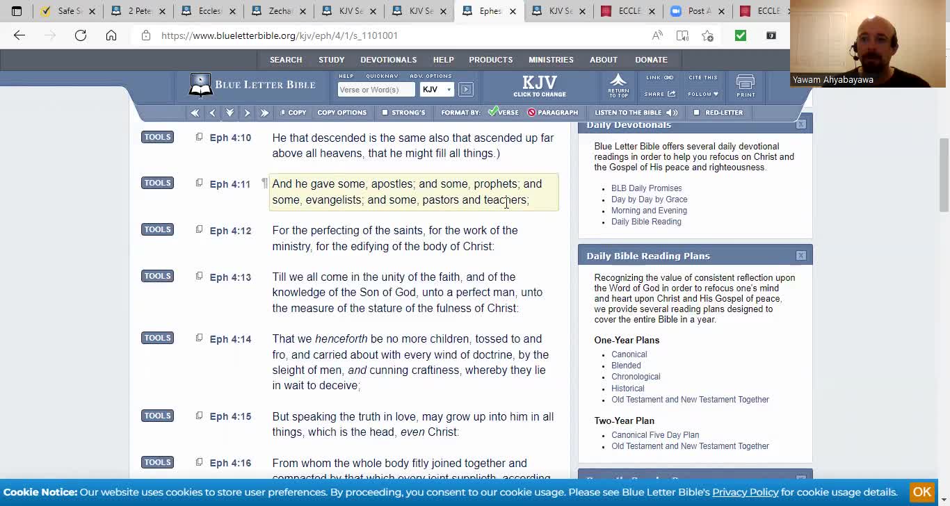
Task: Click copy icon beside Eph 4:10
Action: tap(199, 137)
